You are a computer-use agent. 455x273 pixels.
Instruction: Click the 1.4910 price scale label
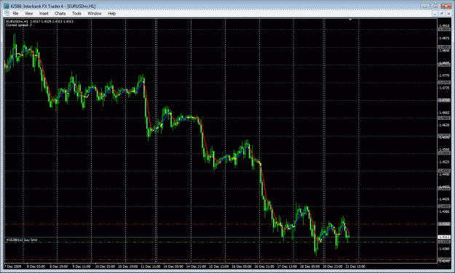pos(444,25)
